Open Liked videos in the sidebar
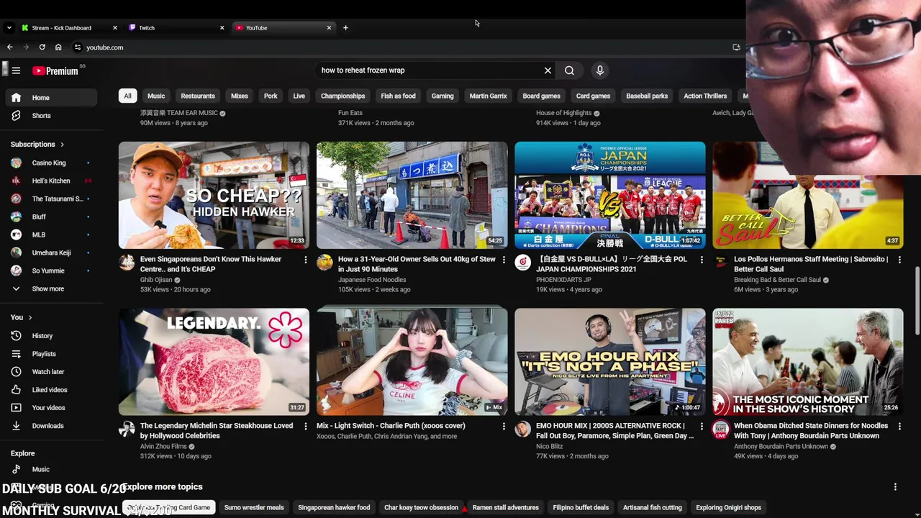 (x=52, y=390)
